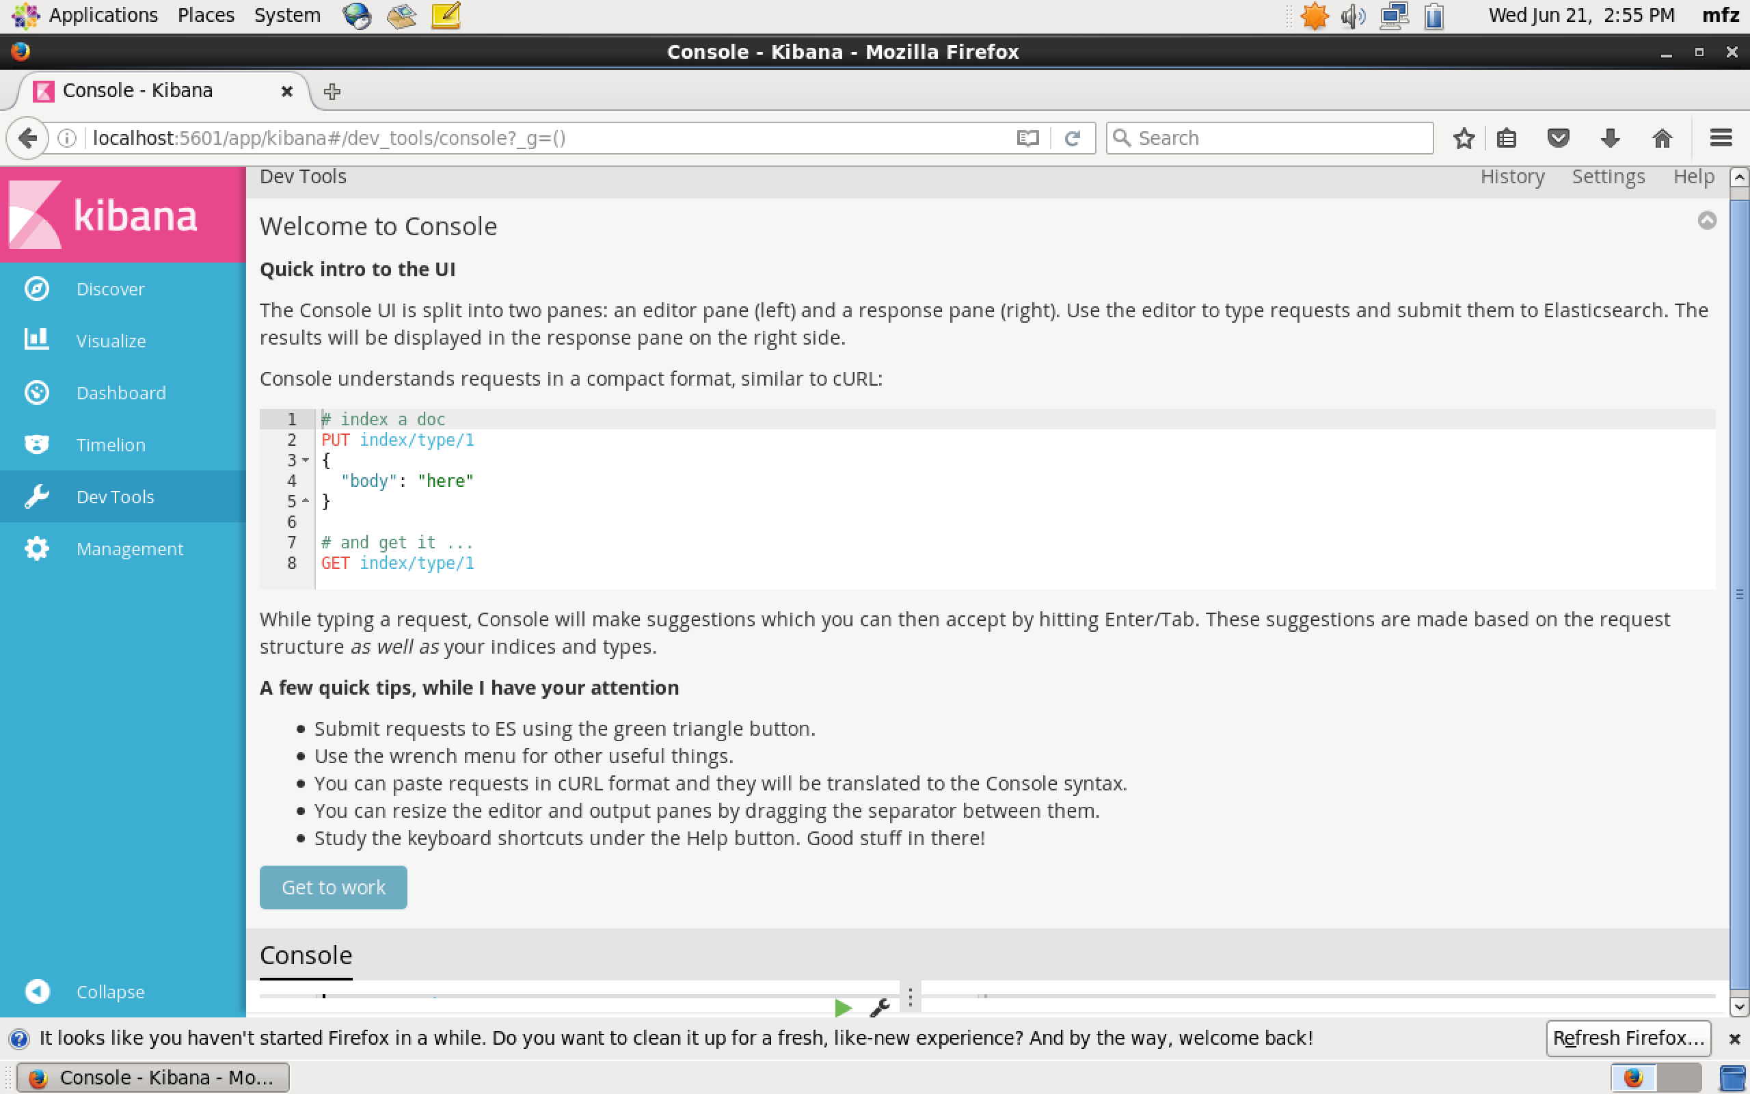Viewport: 1750px width, 1094px height.
Task: Click the GET index/type/1 line
Action: tap(398, 563)
